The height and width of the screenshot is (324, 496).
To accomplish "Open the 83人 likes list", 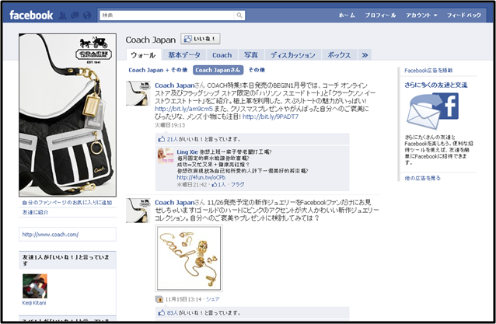I will pos(173,312).
